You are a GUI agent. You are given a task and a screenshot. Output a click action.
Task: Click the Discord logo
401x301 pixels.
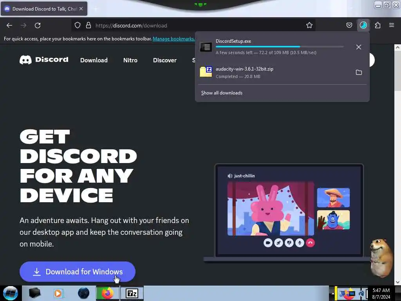44,60
